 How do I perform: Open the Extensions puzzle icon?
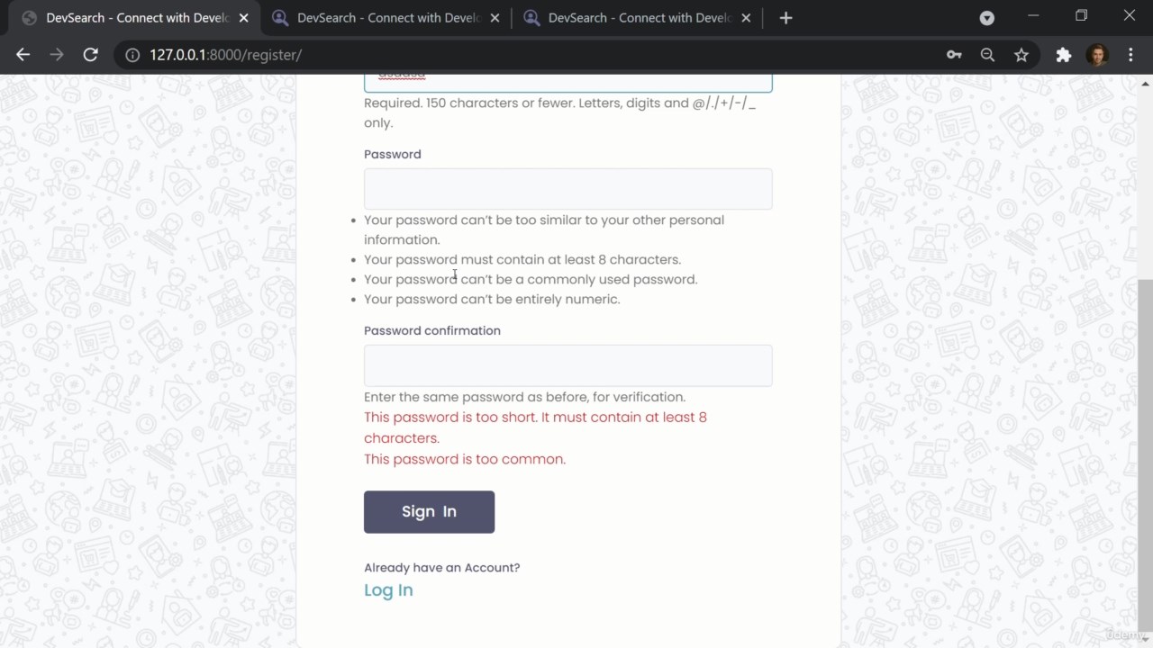coord(1064,55)
